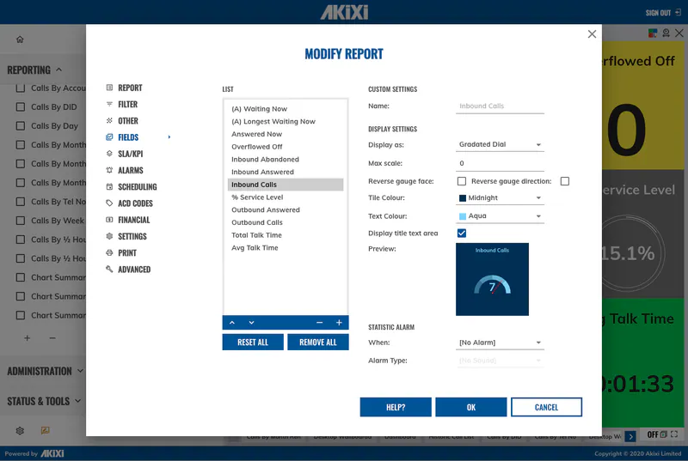Enable the Reverse gauge face checkbox

coord(462,182)
